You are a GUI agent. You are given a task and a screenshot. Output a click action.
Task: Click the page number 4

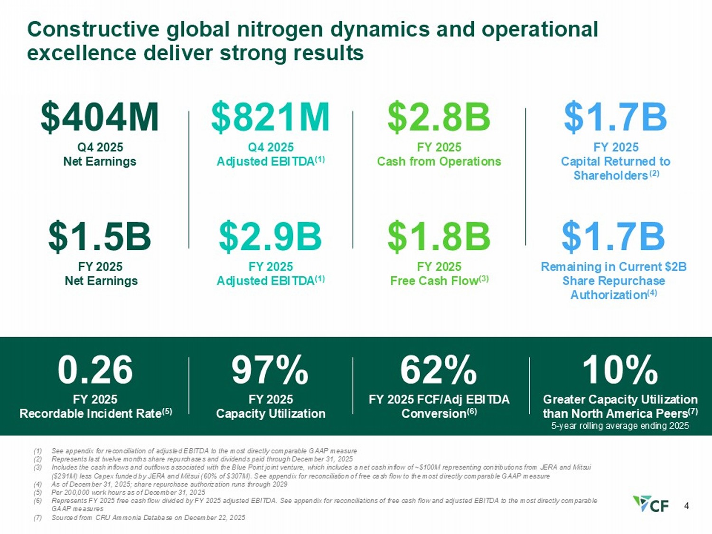coord(686,506)
